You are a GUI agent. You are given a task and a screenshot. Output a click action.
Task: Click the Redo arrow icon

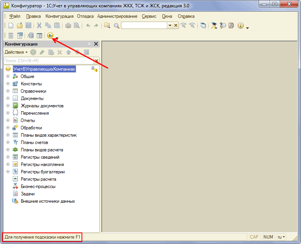tap(96, 25)
